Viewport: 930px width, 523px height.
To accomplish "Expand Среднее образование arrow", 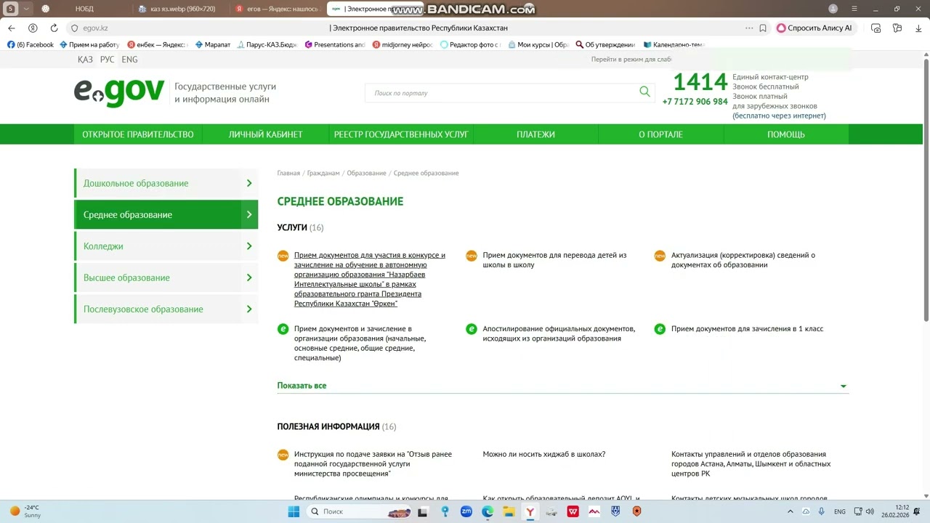I will (x=249, y=214).
